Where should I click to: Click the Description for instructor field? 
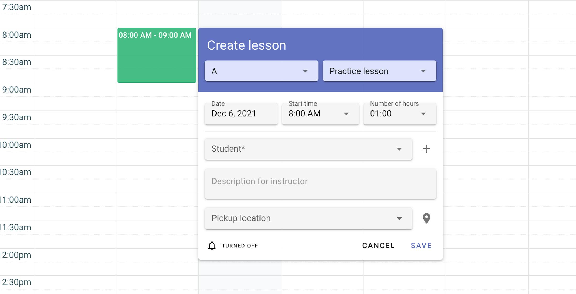(x=320, y=184)
